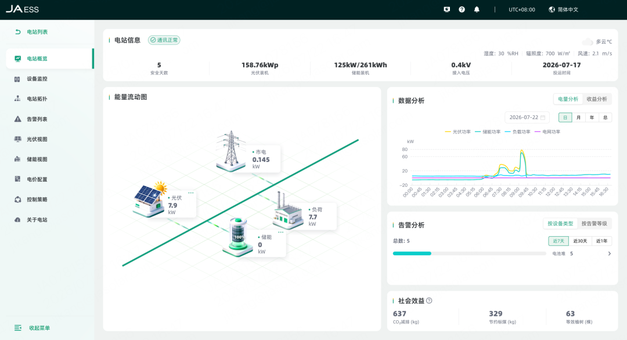The width and height of the screenshot is (627, 340).
Task: Click the 负荷 7.7 kW card
Action: click(320, 216)
